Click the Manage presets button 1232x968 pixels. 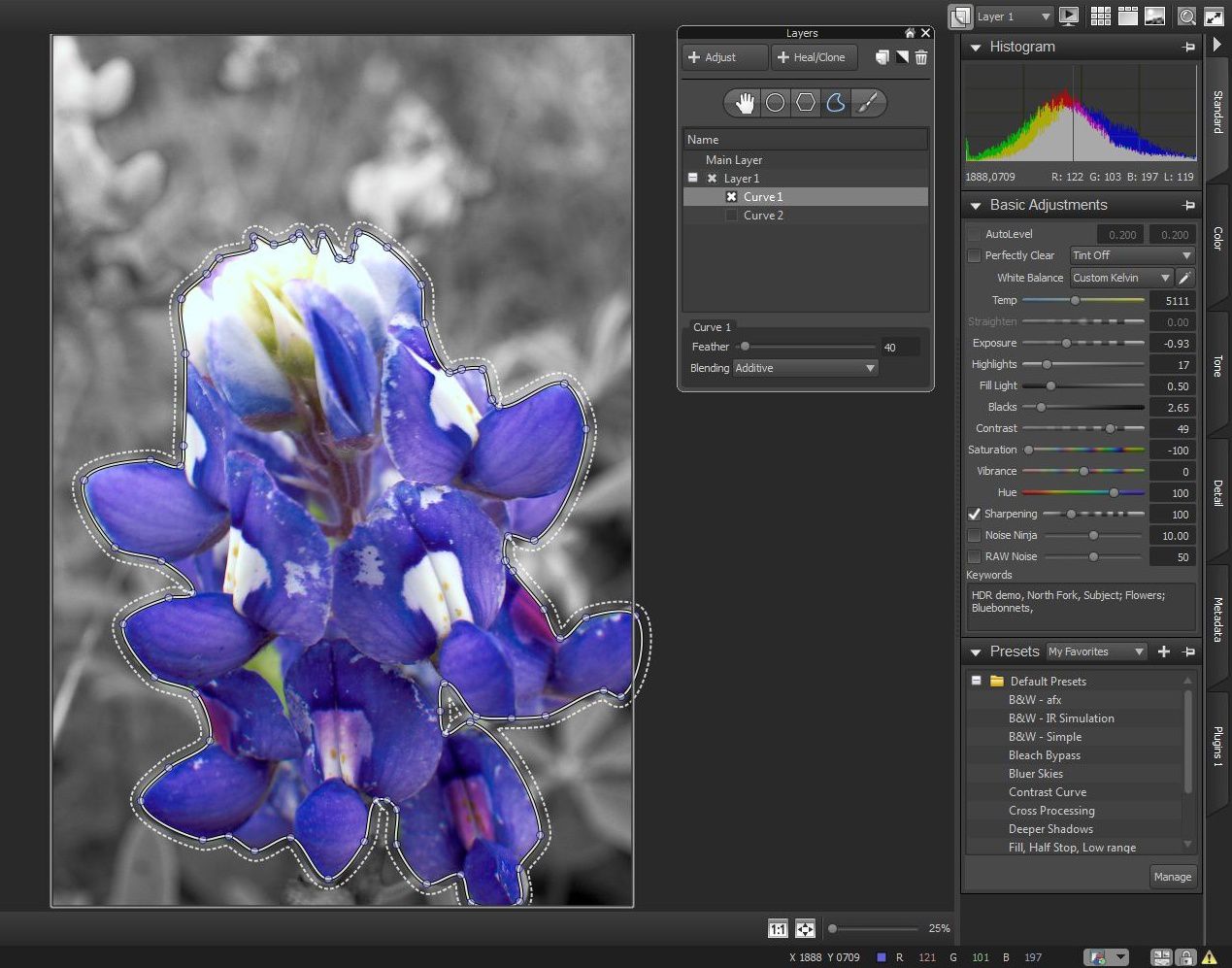(1172, 877)
